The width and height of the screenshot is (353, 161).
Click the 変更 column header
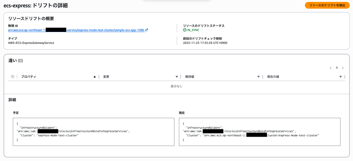pyautogui.click(x=106, y=77)
